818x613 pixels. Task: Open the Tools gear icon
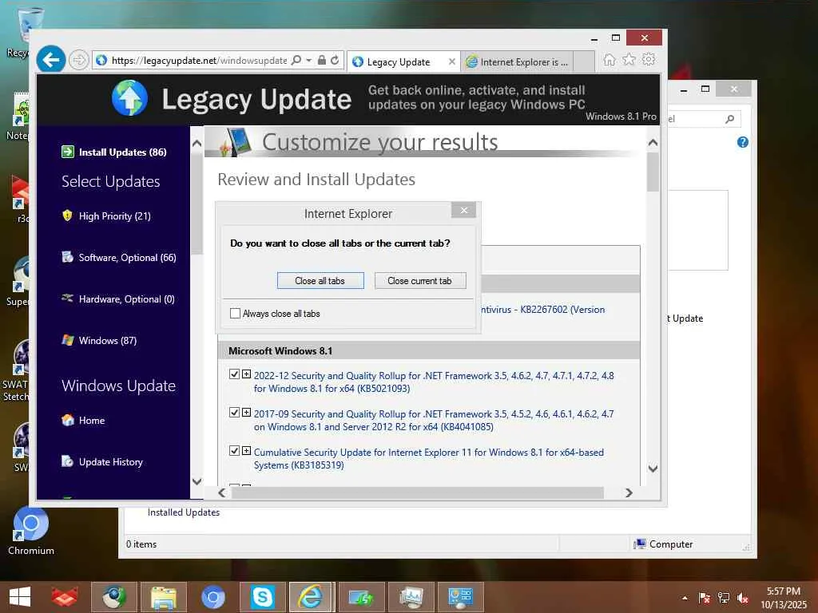(x=649, y=60)
